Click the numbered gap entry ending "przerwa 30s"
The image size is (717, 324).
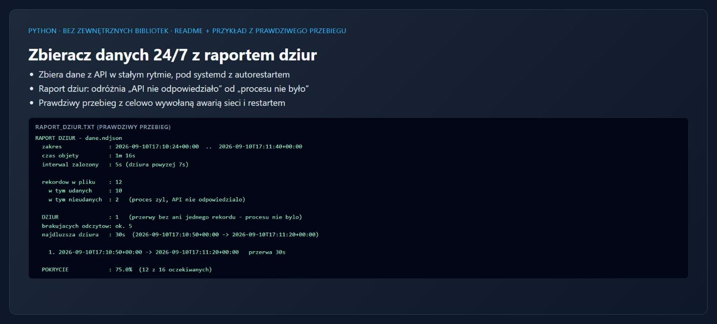(x=167, y=252)
